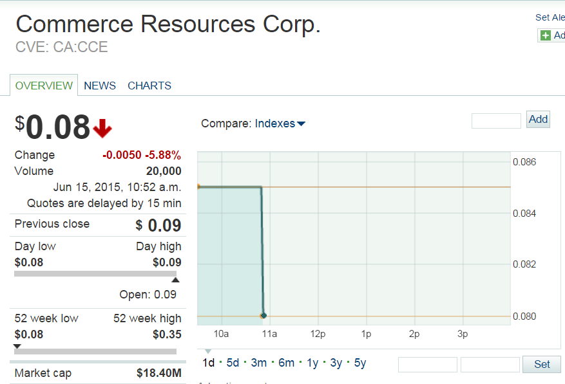Click the day low-high range slider bar
The image size is (565, 384).
[97, 275]
